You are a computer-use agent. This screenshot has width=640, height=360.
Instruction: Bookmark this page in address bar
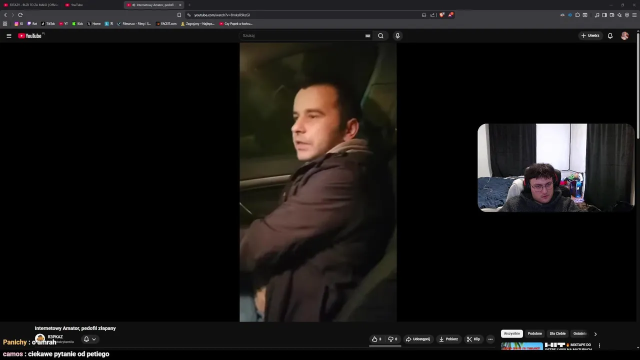pyautogui.click(x=179, y=15)
